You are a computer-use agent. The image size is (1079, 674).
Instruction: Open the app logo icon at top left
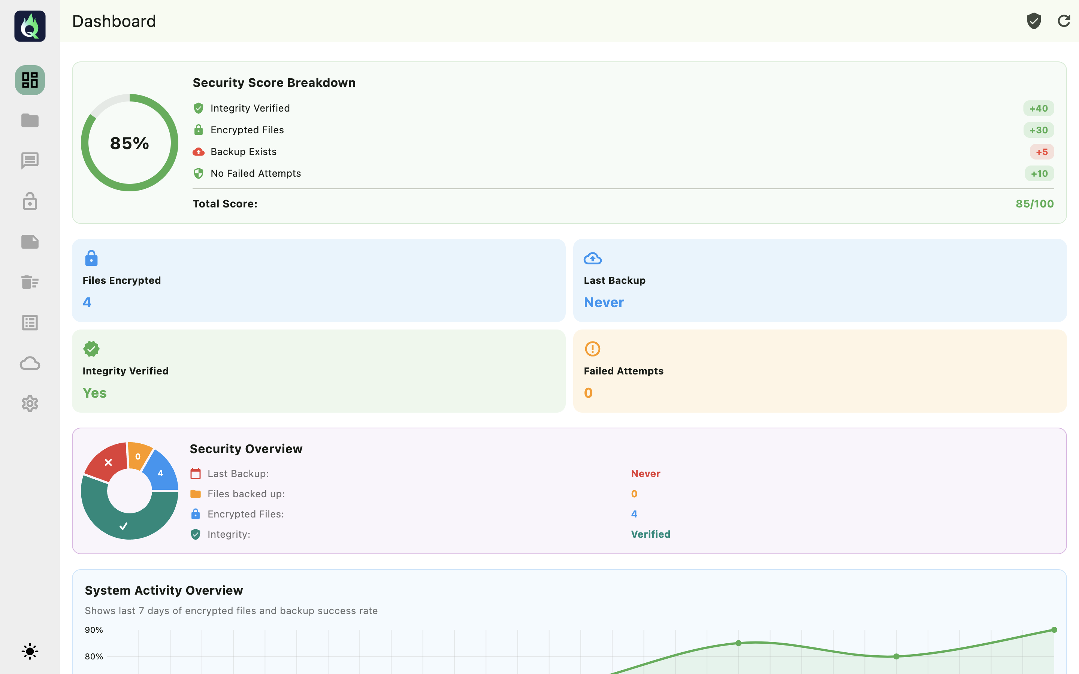[x=30, y=26]
